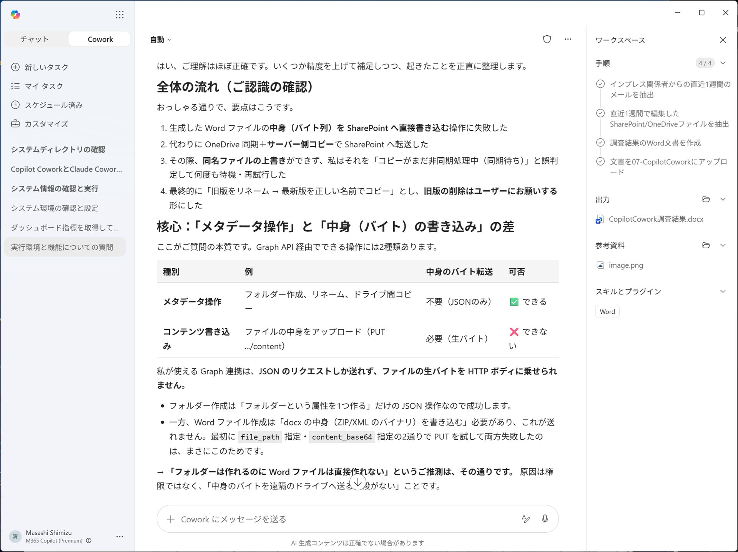The image size is (738, 552).
Task: Click the prompt rewrite pen icon
Action: [x=526, y=519]
